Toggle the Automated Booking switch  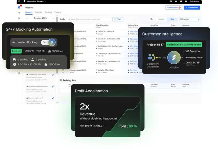(x=48, y=42)
